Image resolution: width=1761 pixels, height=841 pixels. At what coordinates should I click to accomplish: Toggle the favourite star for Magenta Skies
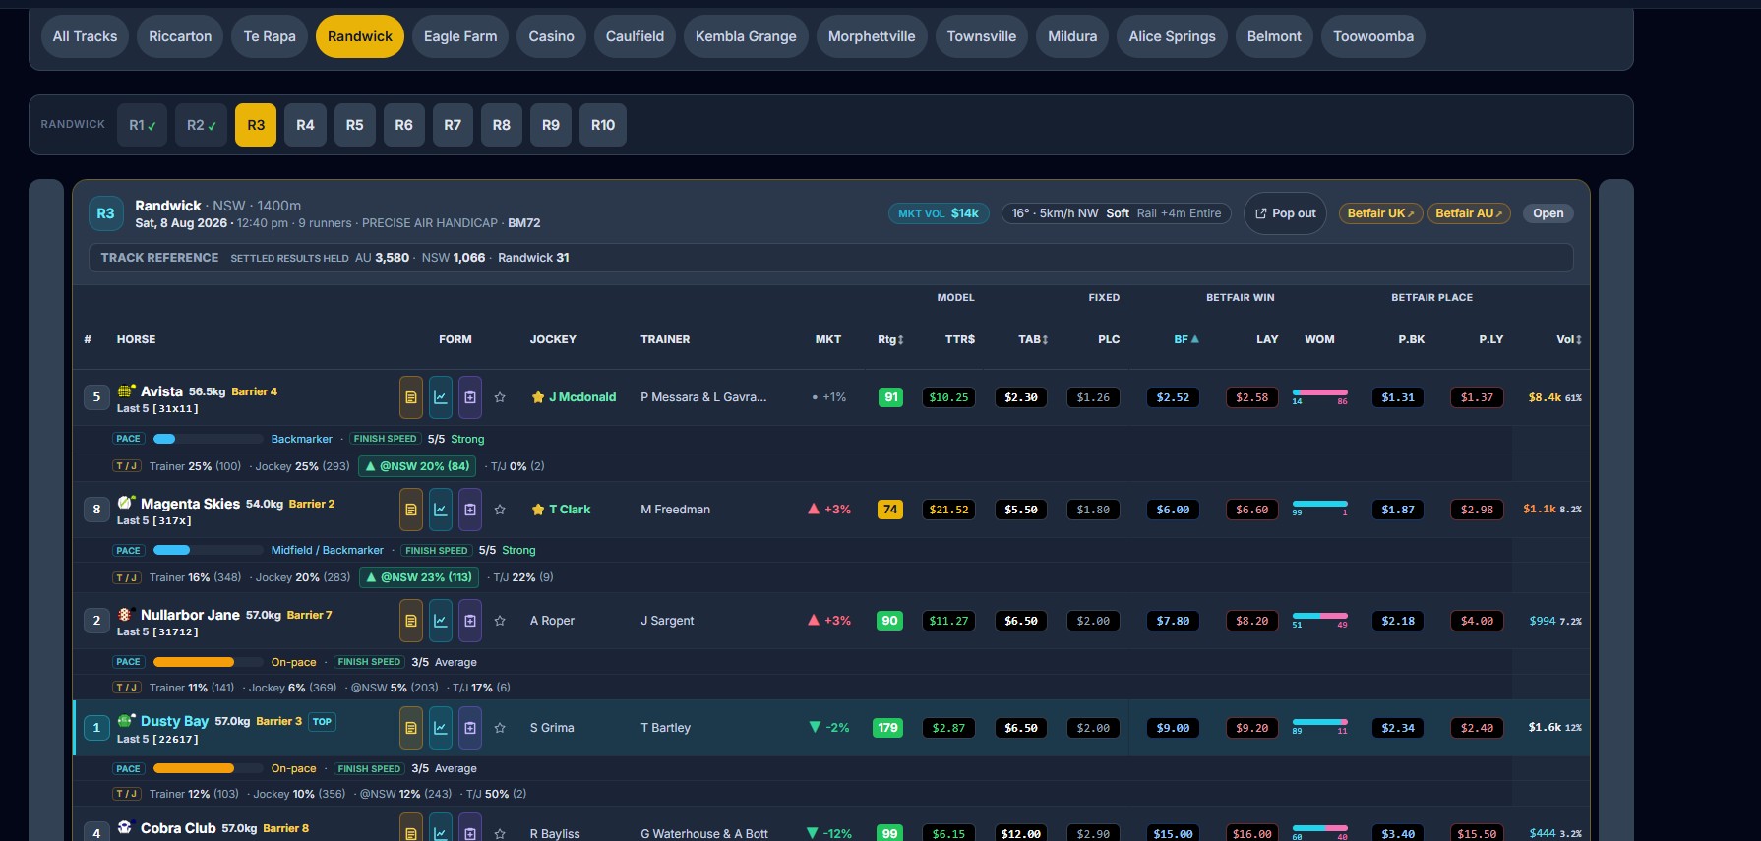click(500, 510)
